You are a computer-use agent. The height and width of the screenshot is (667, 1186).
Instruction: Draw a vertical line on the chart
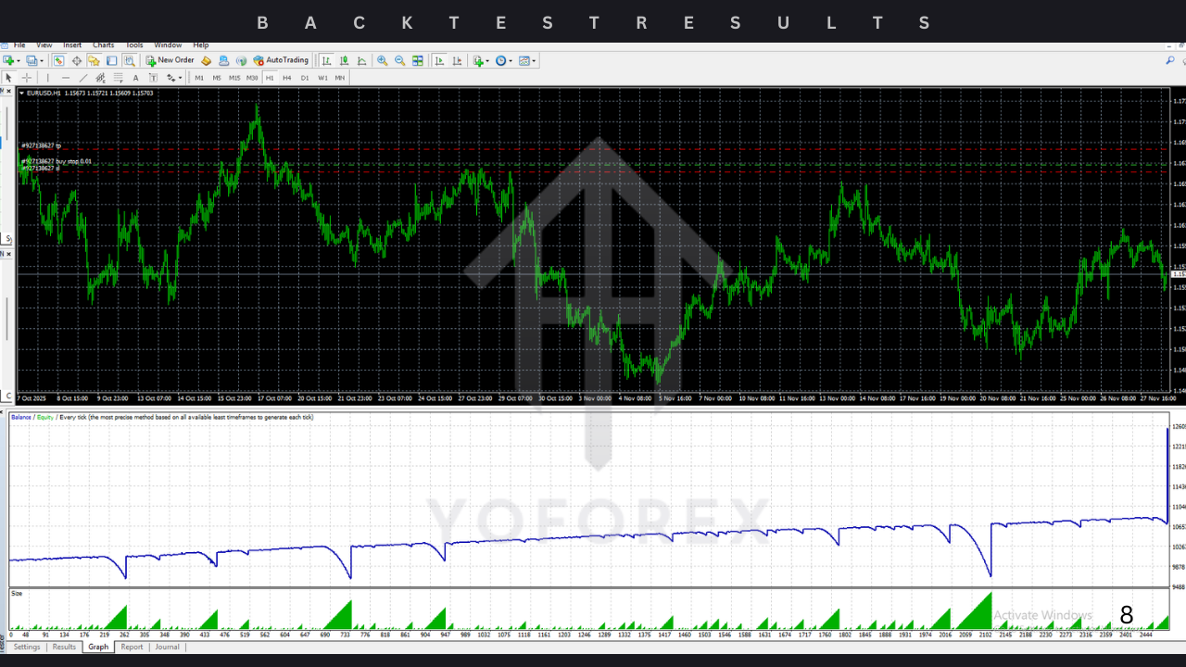48,78
